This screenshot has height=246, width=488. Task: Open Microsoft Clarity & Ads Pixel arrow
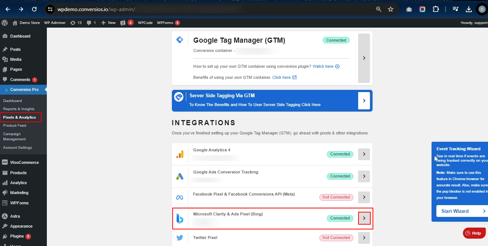coord(364,218)
